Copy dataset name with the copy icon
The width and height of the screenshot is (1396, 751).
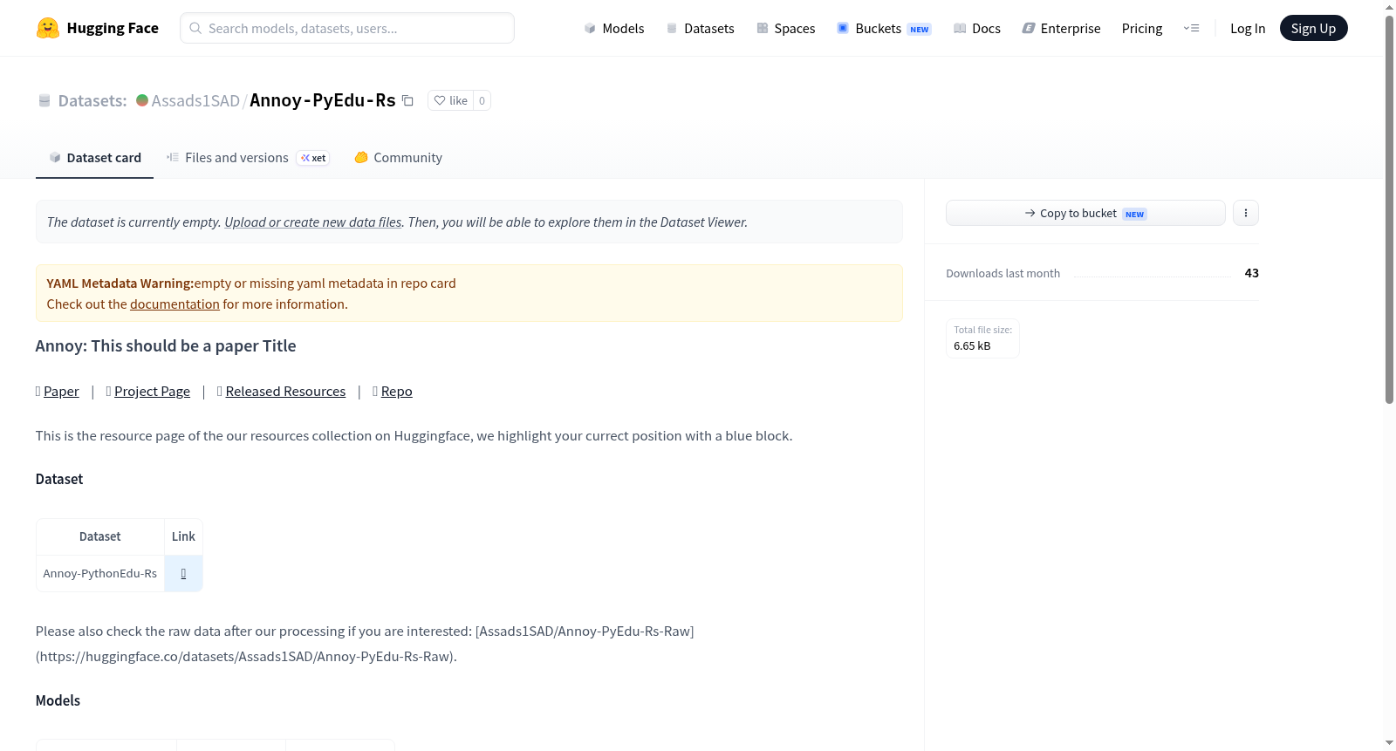[x=407, y=100]
